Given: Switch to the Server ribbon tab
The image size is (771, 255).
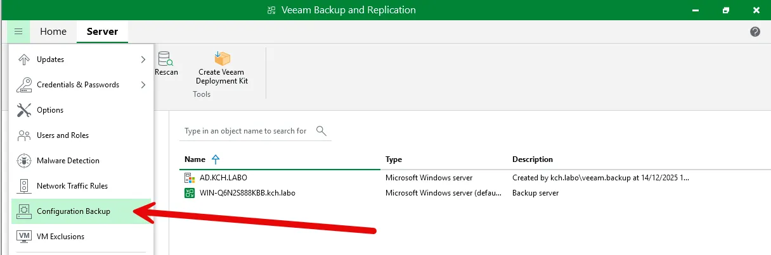Looking at the screenshot, I should pos(102,32).
